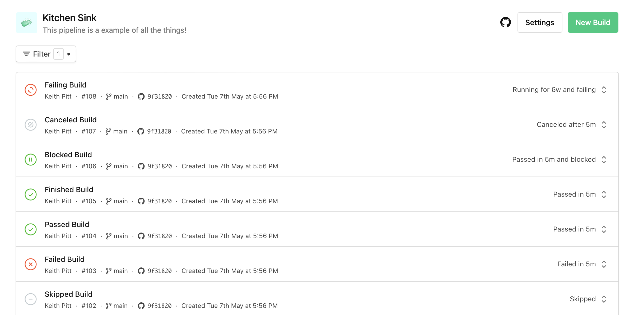Image resolution: width=634 pixels, height=315 pixels.
Task: Click the Skipped Build dash icon
Action: [x=31, y=299]
